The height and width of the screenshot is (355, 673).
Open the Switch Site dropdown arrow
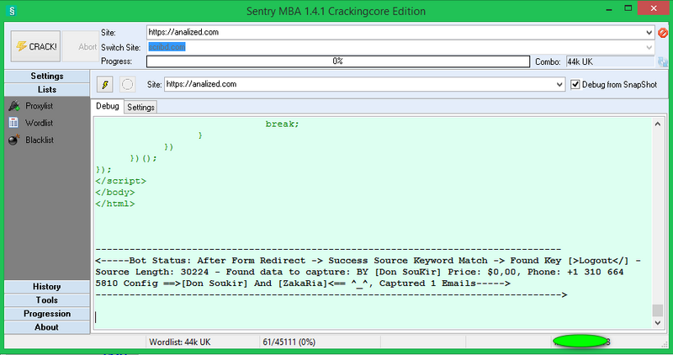point(649,47)
